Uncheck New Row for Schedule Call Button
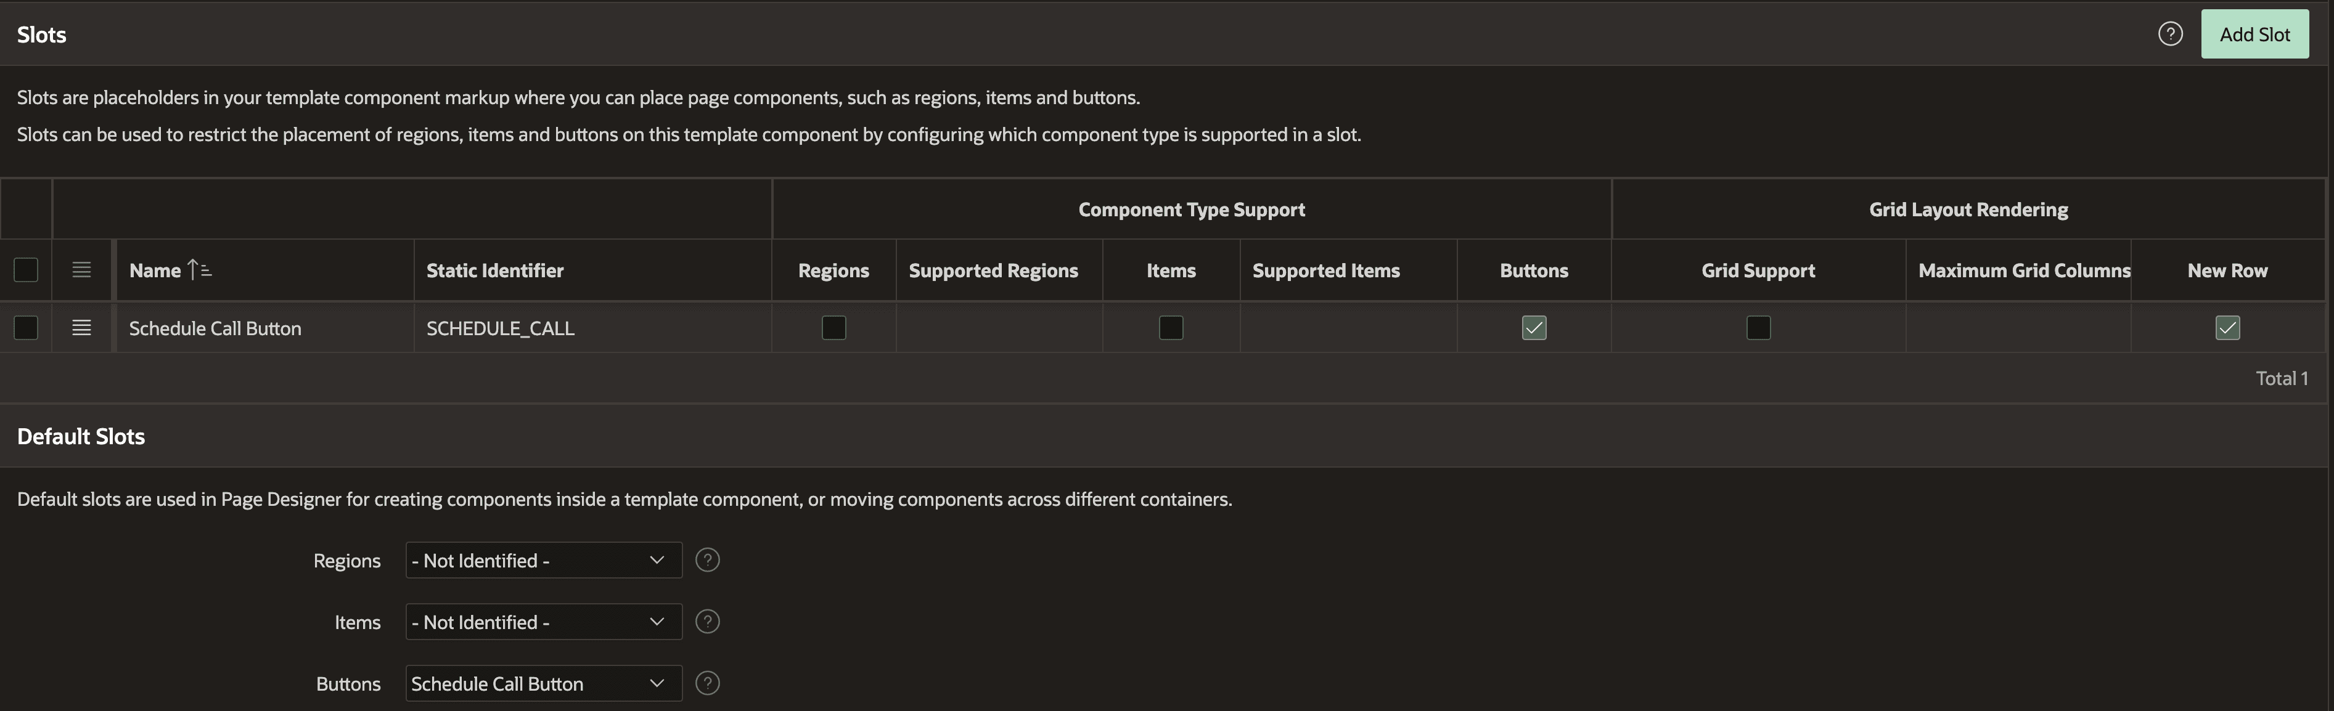 click(x=2228, y=328)
